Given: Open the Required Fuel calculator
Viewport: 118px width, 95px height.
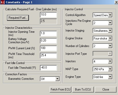Looking at the screenshot, I should [18, 18].
